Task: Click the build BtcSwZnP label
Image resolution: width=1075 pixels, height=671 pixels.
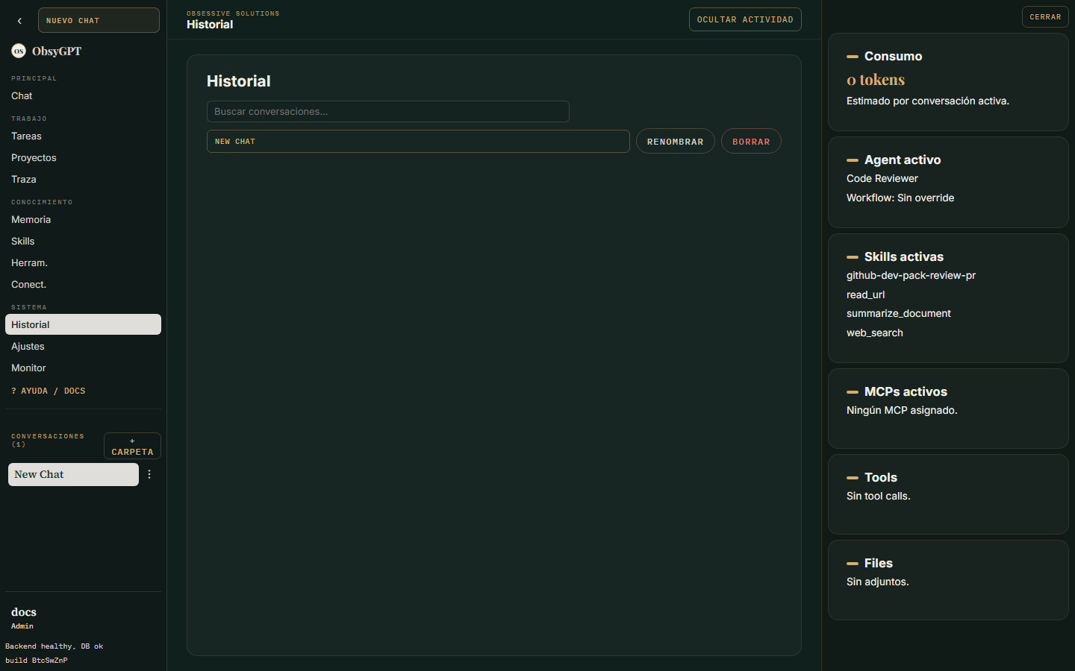Action: point(37,661)
